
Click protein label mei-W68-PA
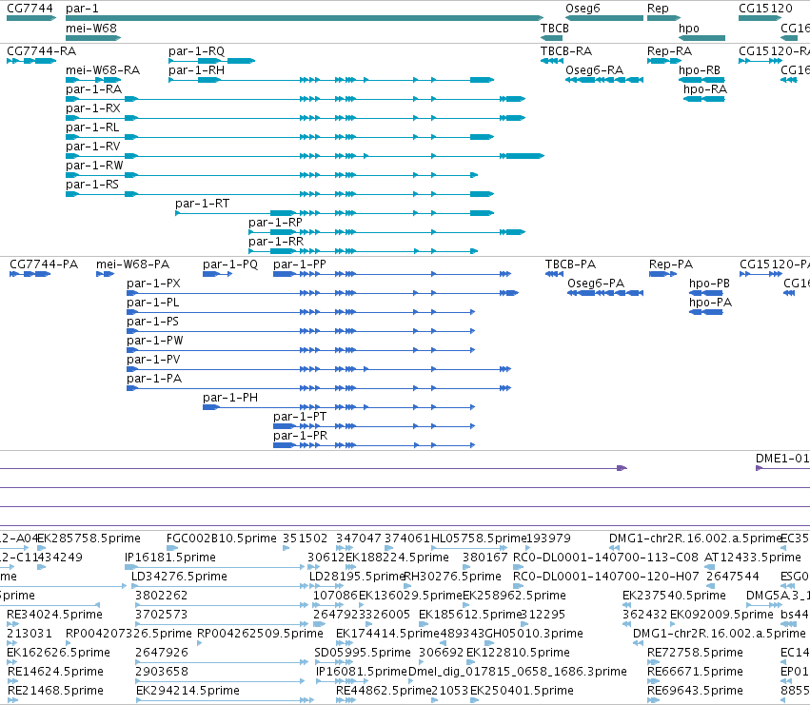coord(132,264)
